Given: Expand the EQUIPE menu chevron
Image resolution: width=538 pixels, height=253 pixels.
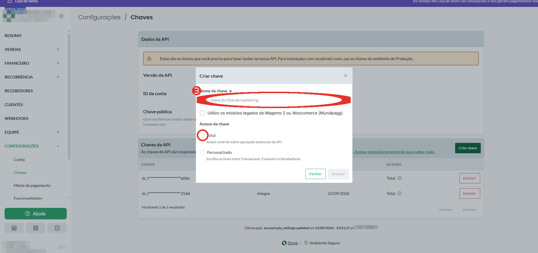Looking at the screenshot, I should pyautogui.click(x=58, y=132).
